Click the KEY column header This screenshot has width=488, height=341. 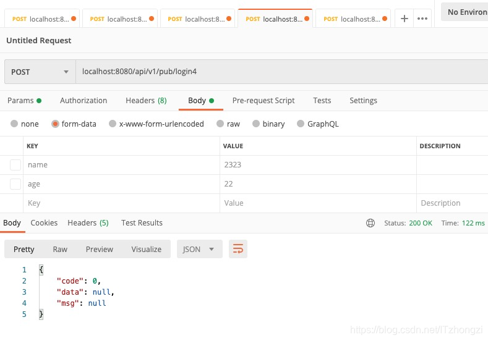(32, 146)
